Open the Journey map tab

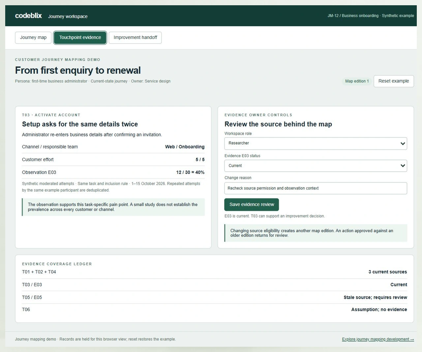tap(33, 38)
